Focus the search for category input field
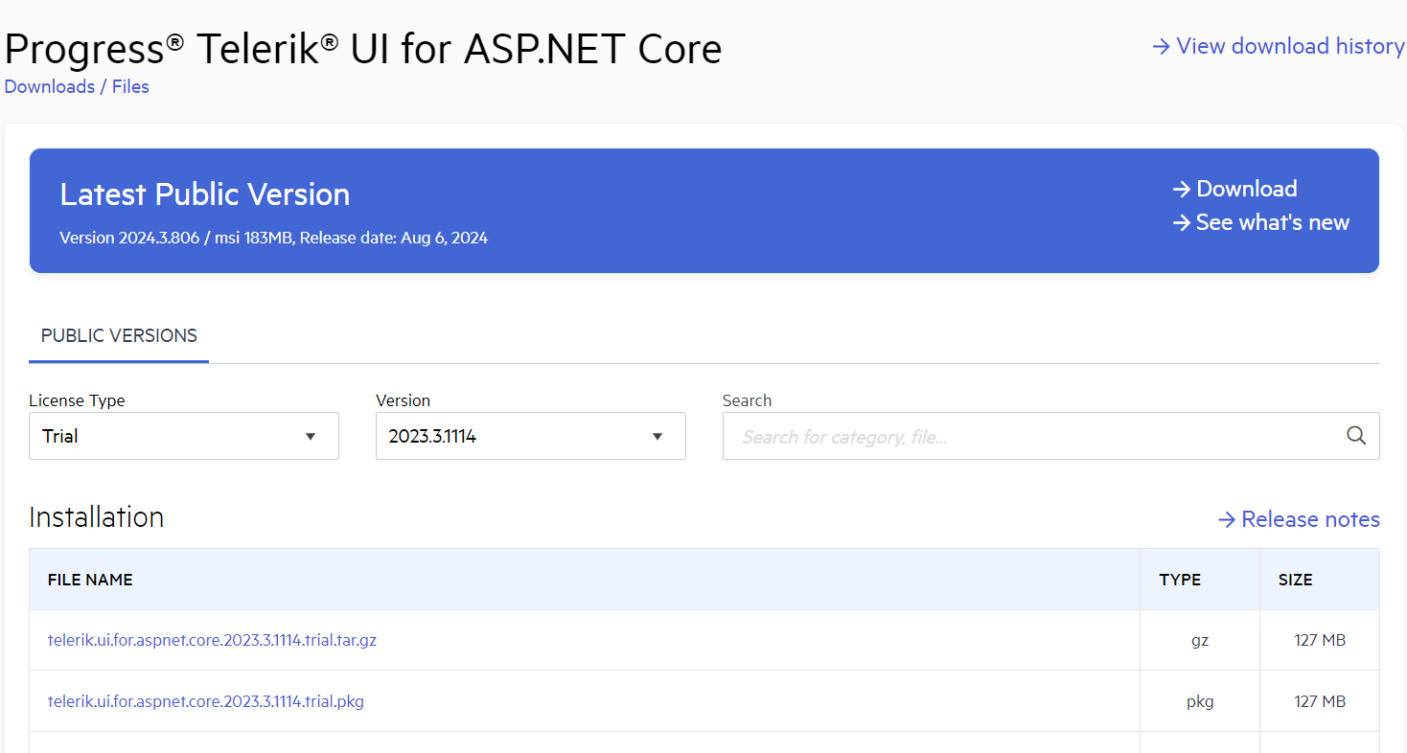 [1035, 437]
